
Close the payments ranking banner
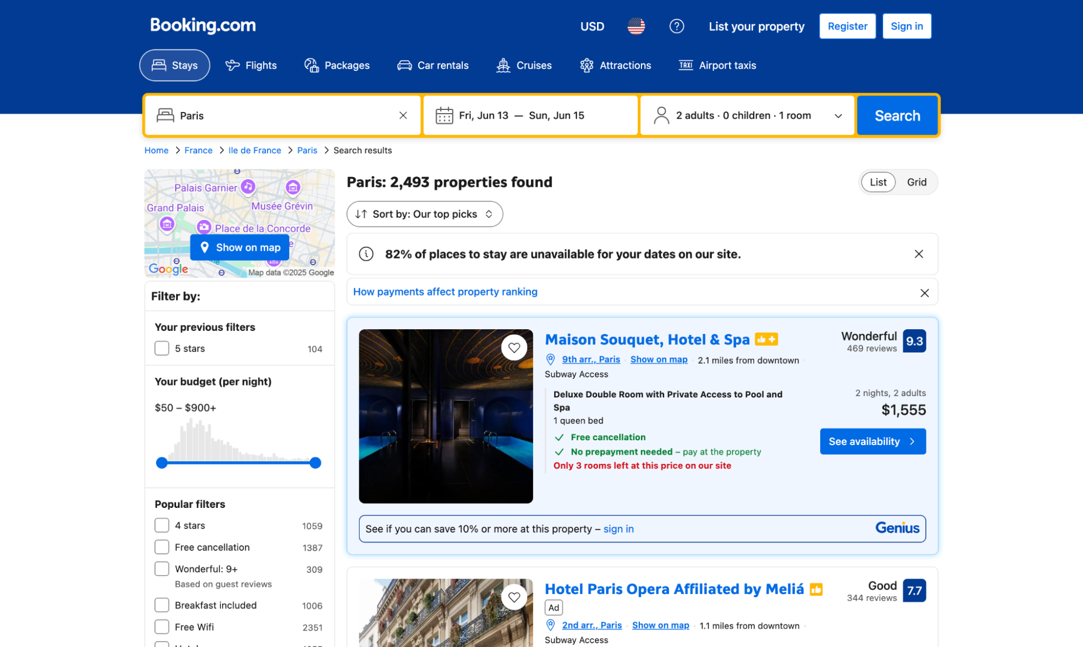pyautogui.click(x=925, y=293)
